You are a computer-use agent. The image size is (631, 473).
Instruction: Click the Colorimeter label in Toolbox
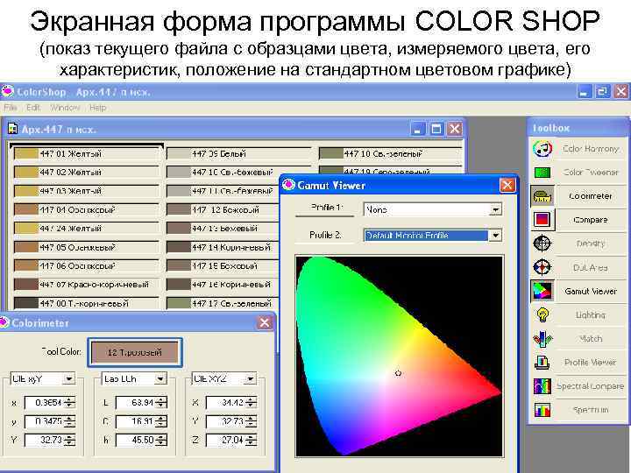pos(591,196)
